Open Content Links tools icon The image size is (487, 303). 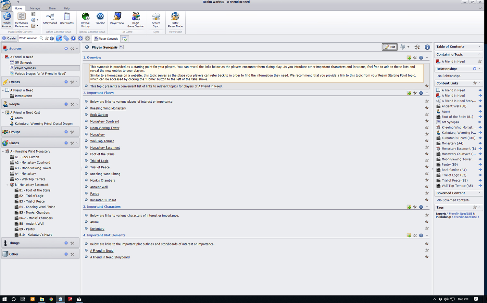pos(475,83)
